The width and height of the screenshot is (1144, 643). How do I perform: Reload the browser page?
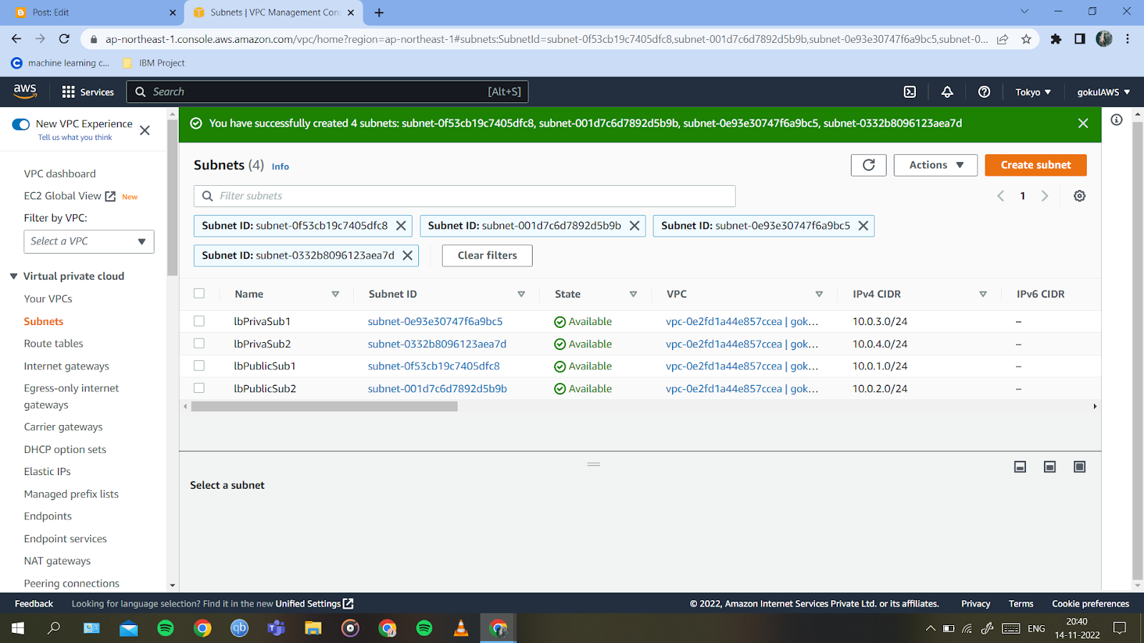[x=64, y=39]
